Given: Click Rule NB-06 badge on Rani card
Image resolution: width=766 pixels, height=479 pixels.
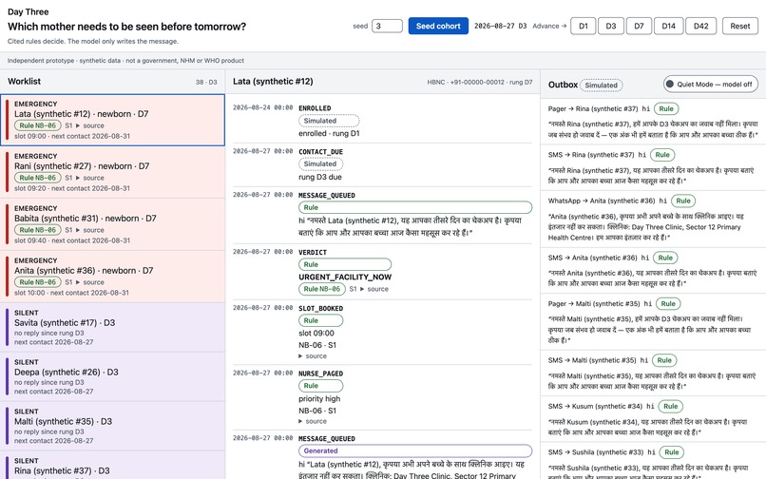Looking at the screenshot, I should tap(38, 178).
